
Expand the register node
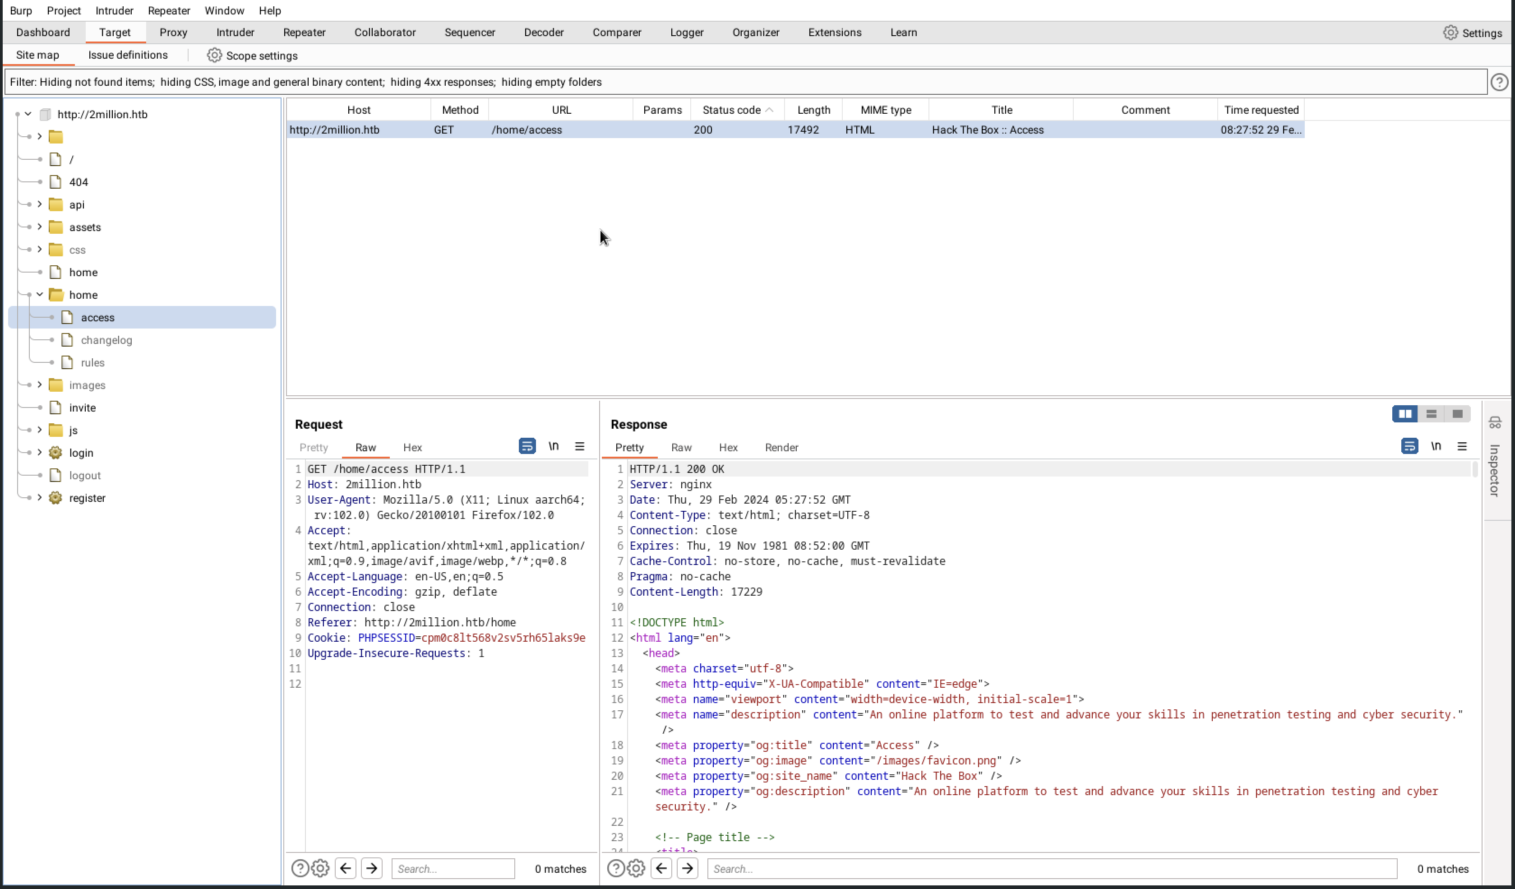tap(40, 498)
